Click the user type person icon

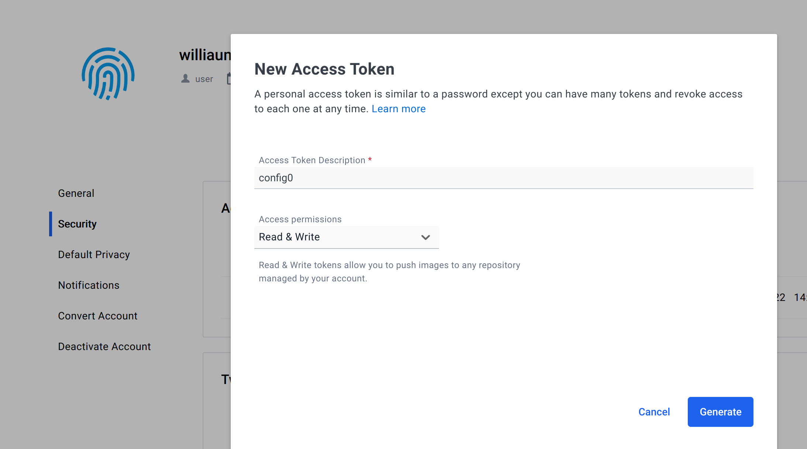point(185,79)
